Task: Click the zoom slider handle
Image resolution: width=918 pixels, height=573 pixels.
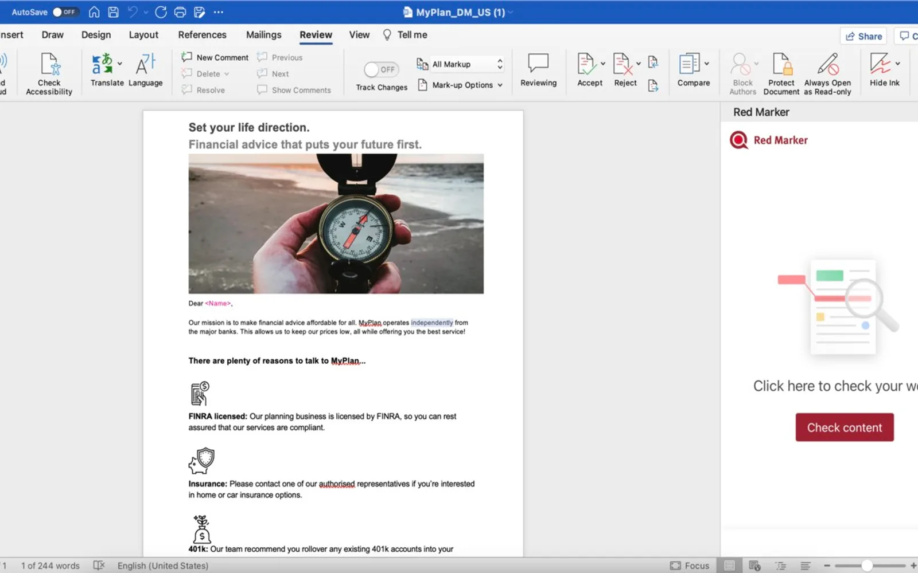Action: tap(867, 566)
